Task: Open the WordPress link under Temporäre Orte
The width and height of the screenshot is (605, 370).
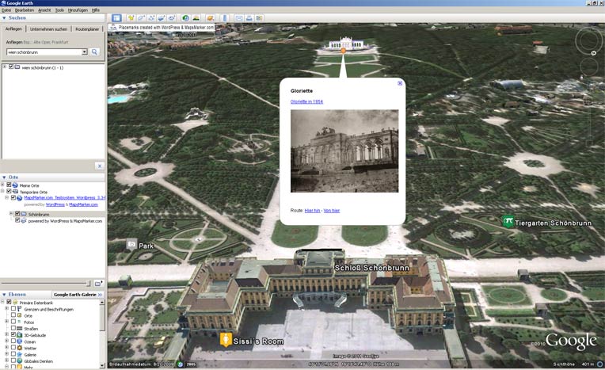Action: tap(55, 204)
